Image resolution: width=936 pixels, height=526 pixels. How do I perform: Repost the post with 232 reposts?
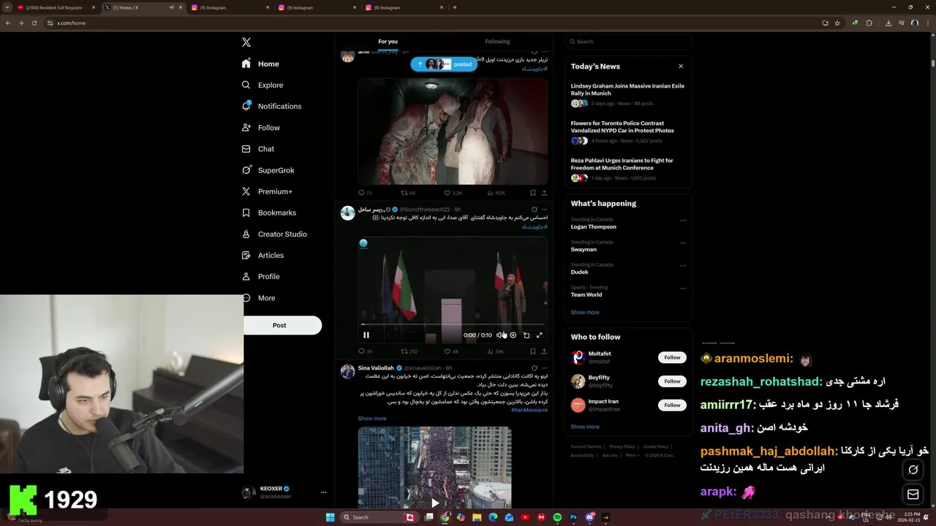click(x=409, y=351)
